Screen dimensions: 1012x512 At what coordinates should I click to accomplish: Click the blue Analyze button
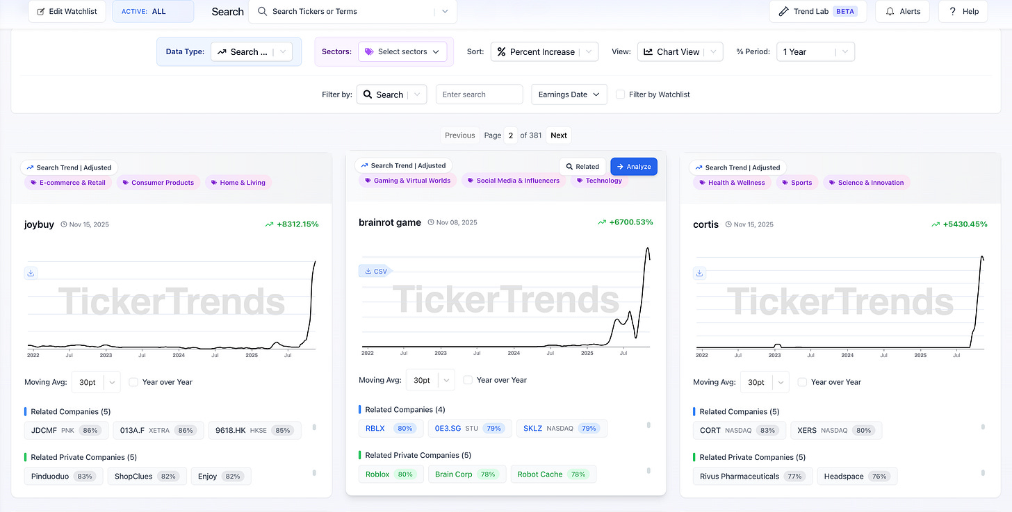[634, 167]
